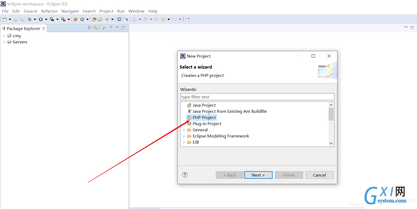This screenshot has width=417, height=209.
Task: Open the Search menu
Action: click(89, 11)
